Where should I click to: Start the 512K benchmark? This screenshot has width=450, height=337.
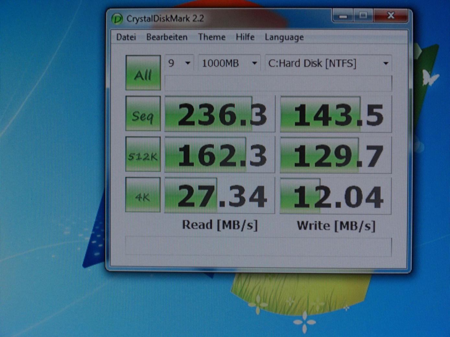tap(143, 154)
